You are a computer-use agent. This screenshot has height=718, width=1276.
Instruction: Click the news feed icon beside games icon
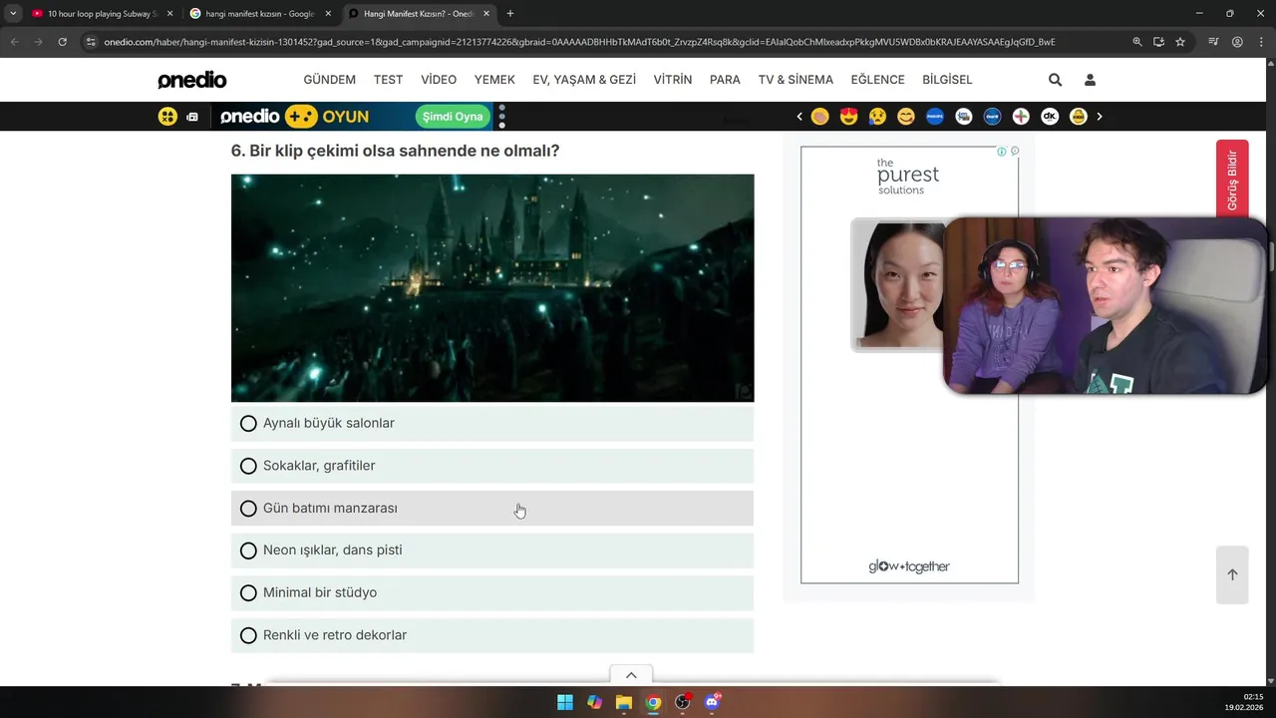(x=192, y=117)
